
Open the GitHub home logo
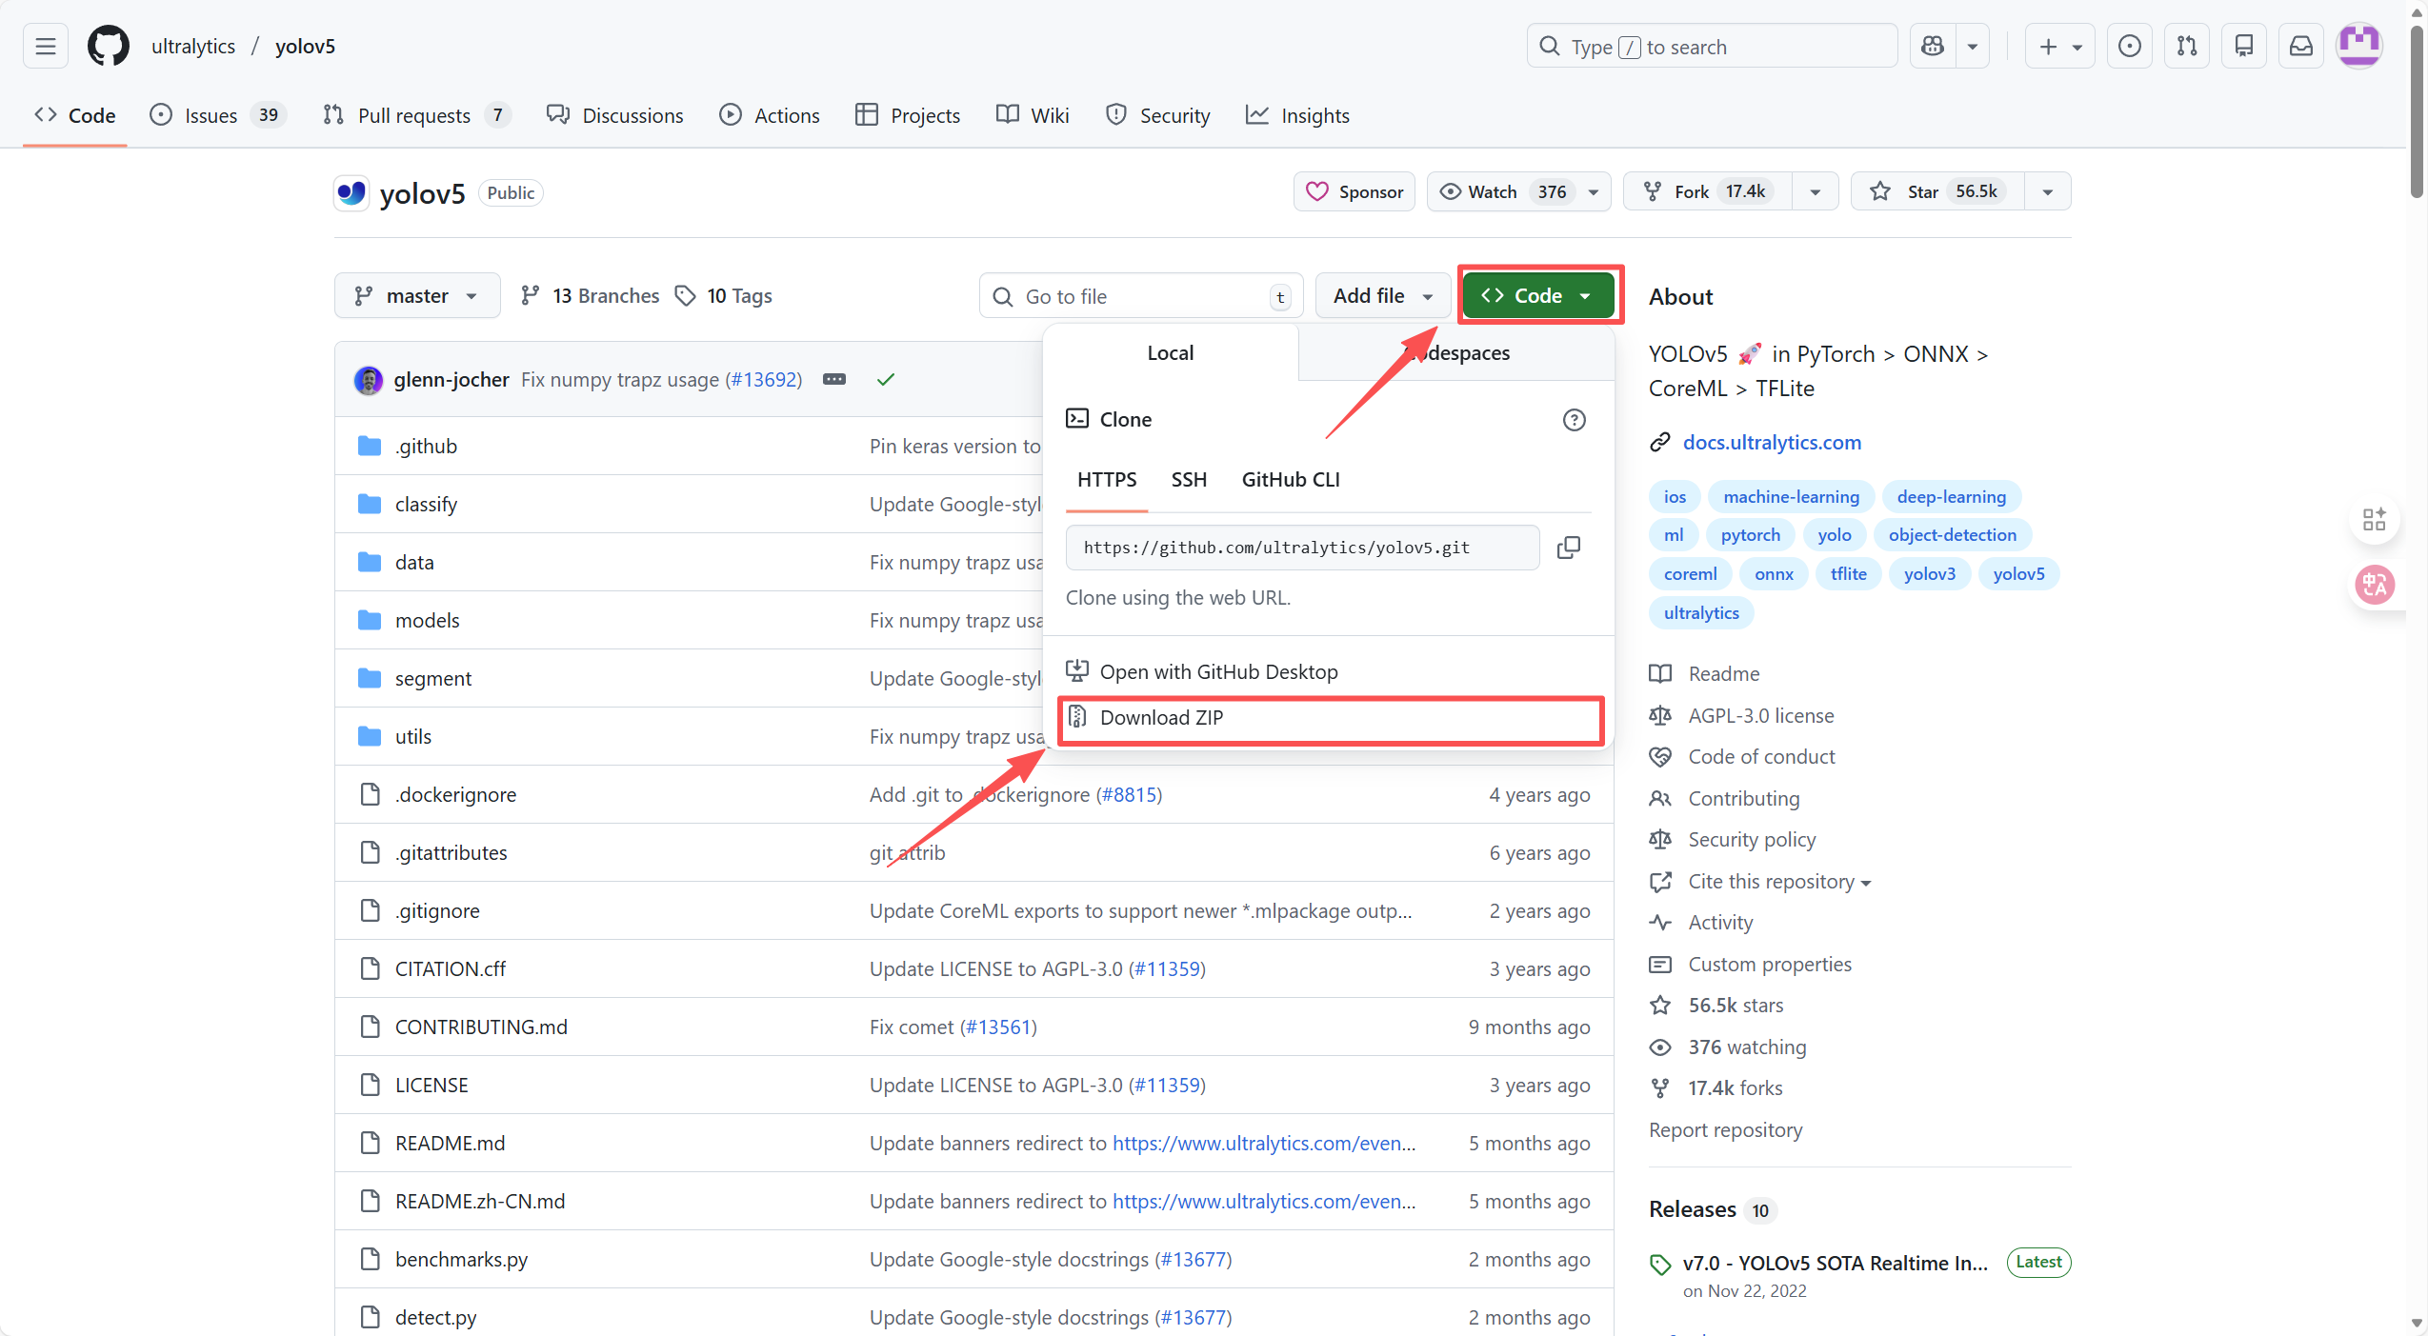(108, 47)
